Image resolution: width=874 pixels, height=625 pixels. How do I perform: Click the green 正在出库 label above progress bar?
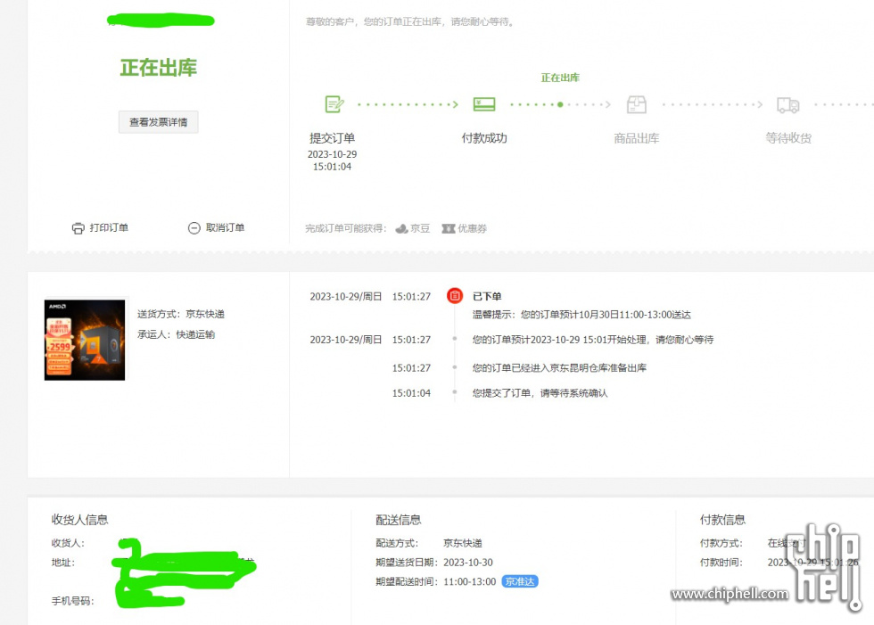pyautogui.click(x=560, y=78)
